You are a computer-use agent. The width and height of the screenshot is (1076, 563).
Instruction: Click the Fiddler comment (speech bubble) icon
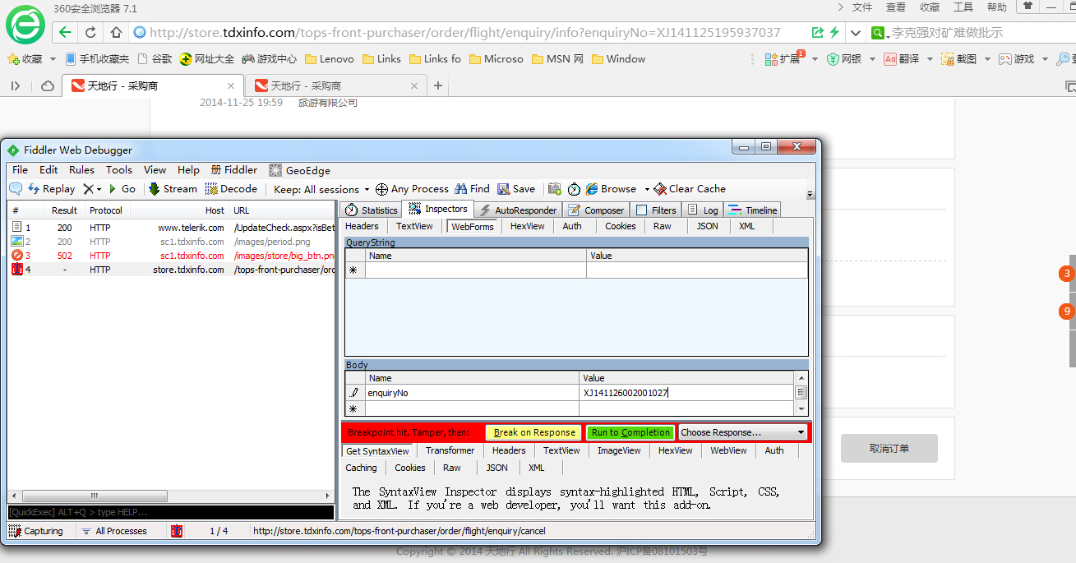pos(15,189)
